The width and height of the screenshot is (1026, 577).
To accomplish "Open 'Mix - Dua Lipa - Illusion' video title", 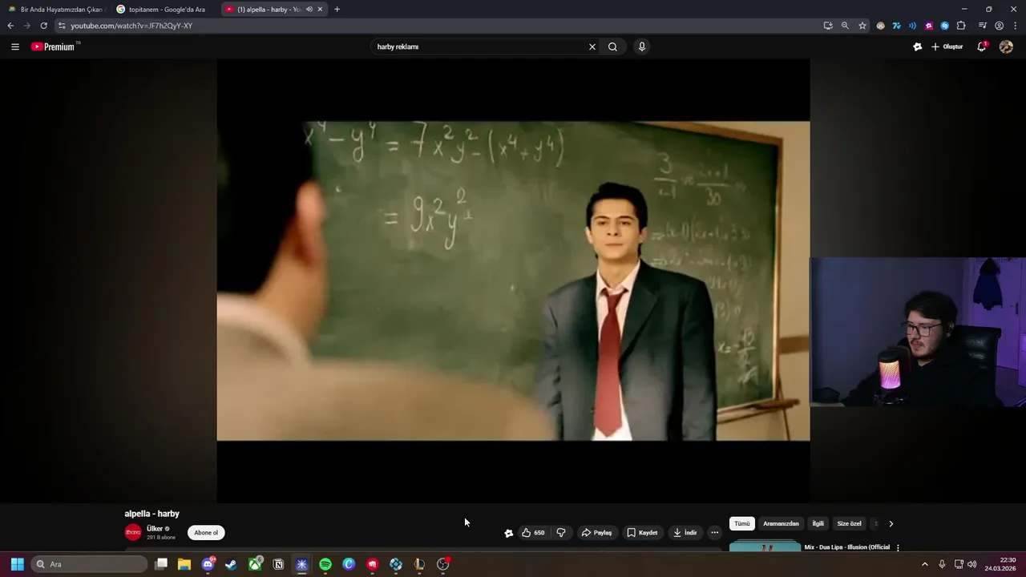I will coord(847,547).
